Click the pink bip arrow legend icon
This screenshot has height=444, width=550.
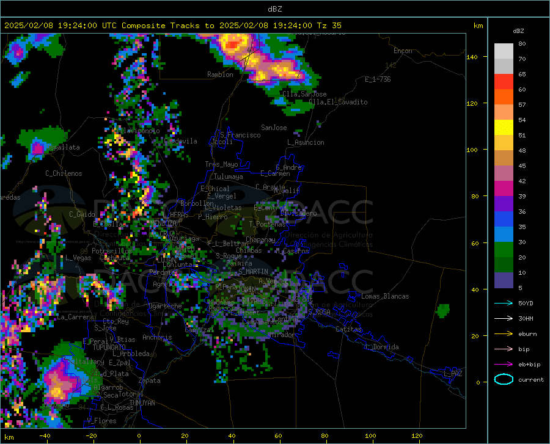pyautogui.click(x=504, y=349)
